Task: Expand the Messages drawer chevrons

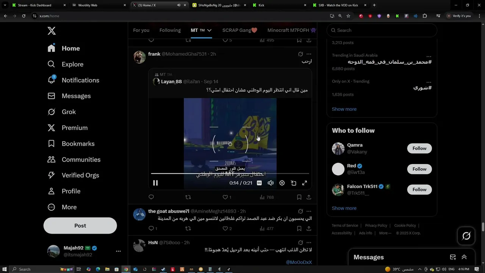Action: click(x=464, y=257)
